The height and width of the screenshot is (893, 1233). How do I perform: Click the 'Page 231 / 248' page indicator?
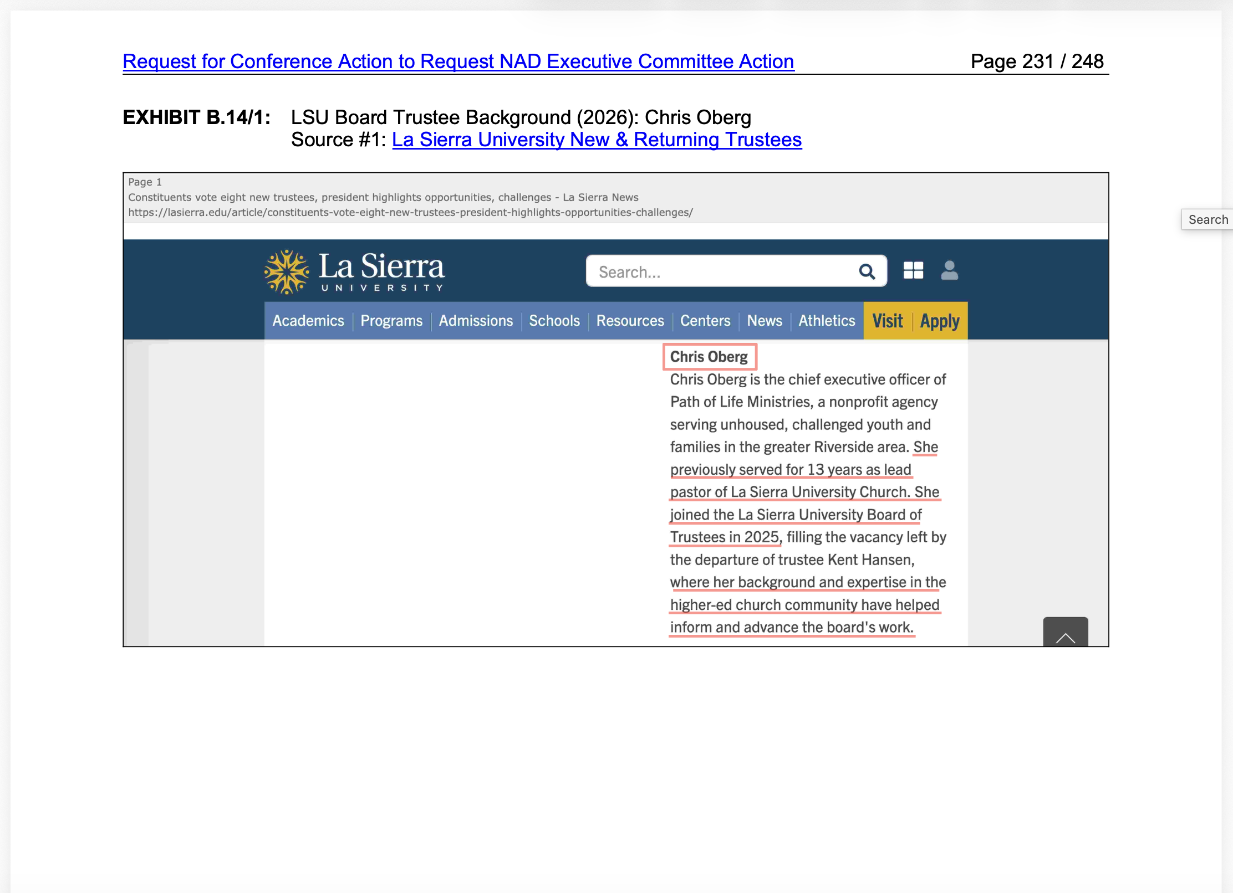coord(1037,61)
